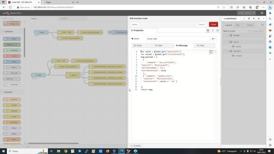The image size is (274, 154).
Task: Select the catch node in the palette
Action: [12, 56]
